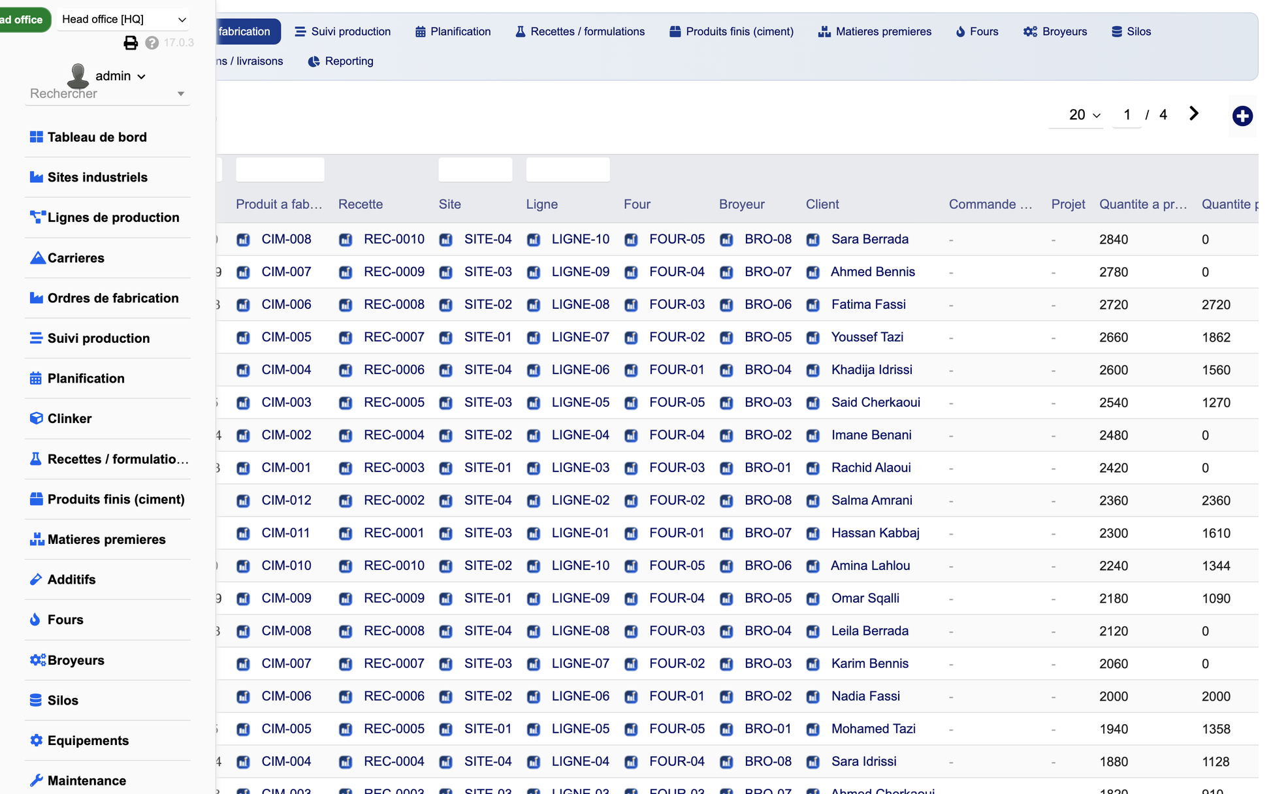Open the Broyeurs top tab
The height and width of the screenshot is (794, 1271).
point(1055,31)
